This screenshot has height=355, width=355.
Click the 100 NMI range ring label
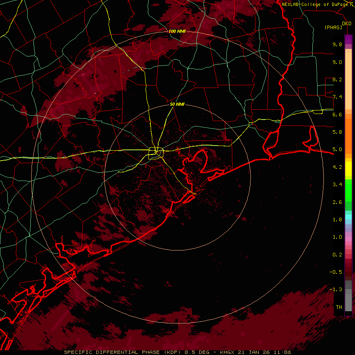(x=177, y=31)
